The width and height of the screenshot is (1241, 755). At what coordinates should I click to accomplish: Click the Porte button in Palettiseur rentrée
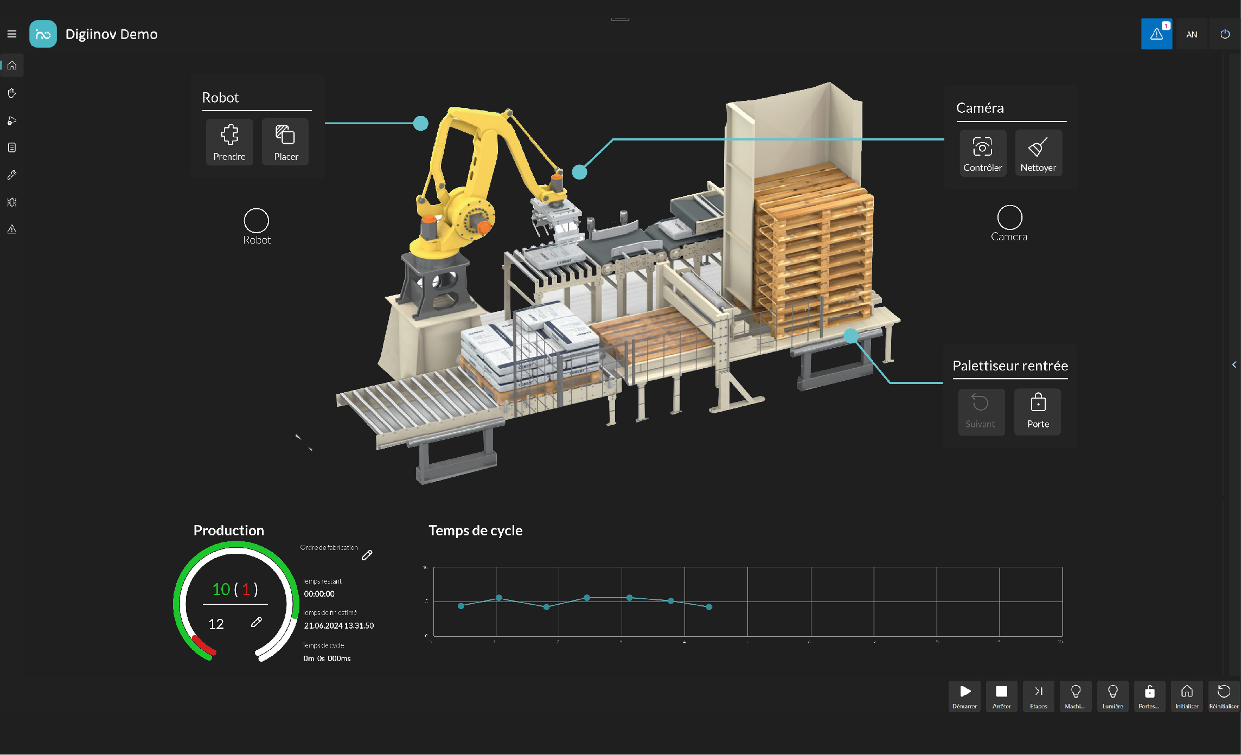[x=1038, y=411]
